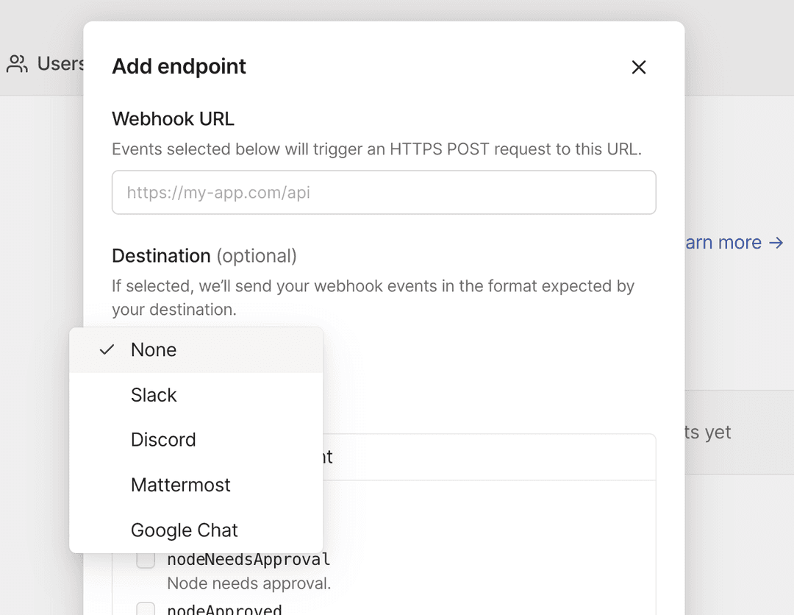
Task: Select Discord as the destination
Action: tap(163, 440)
